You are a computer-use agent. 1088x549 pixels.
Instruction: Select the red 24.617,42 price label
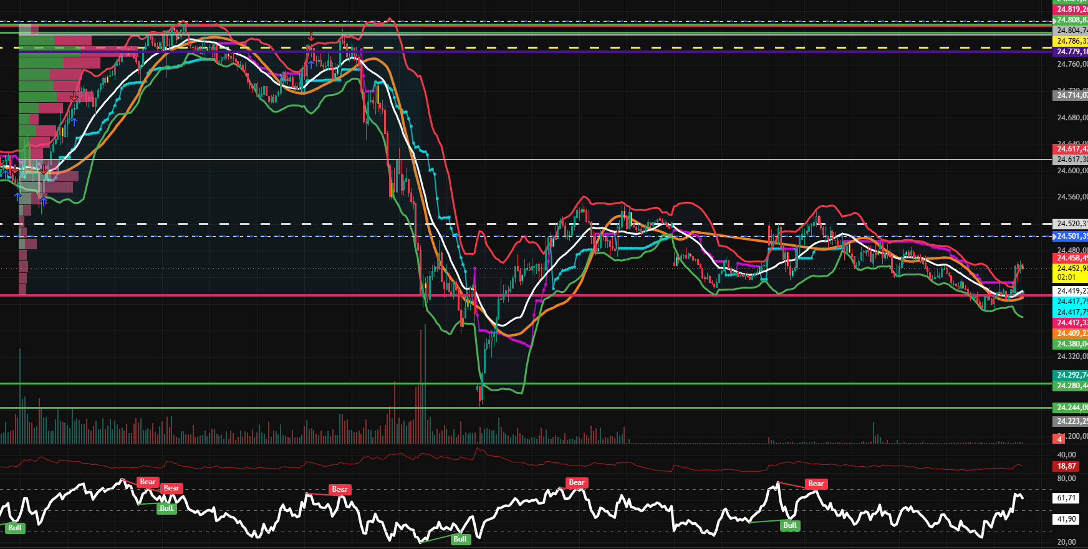(1071, 149)
